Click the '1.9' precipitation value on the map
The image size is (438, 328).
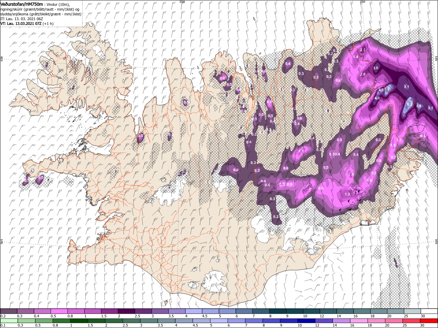click(x=399, y=140)
